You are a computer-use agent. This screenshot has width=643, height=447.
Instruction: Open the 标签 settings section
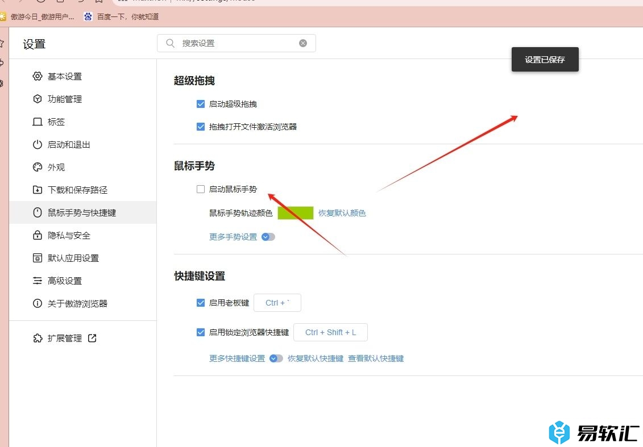(56, 122)
